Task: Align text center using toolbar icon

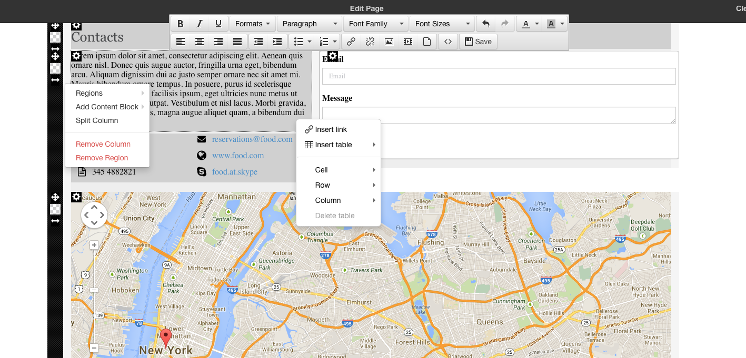Action: [200, 42]
